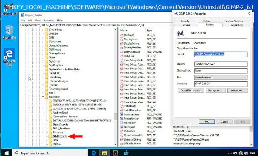
Task: Open File Explorer from the taskbar
Action: click(104, 153)
